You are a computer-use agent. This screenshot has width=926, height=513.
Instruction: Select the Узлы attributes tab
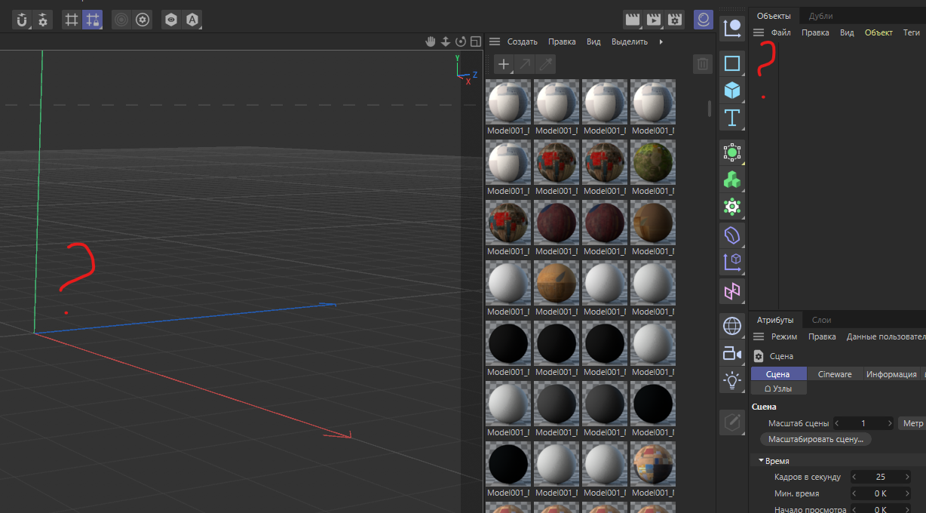[x=778, y=388]
